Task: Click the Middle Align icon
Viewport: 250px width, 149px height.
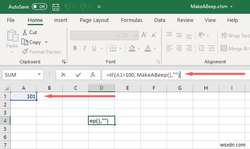Action: (x=179, y=35)
